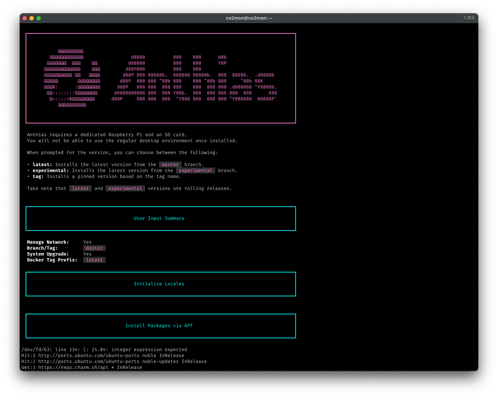Screen dimensions: 498x397
Task: Zoom the terminal with the green button
Action: click(x=39, y=18)
